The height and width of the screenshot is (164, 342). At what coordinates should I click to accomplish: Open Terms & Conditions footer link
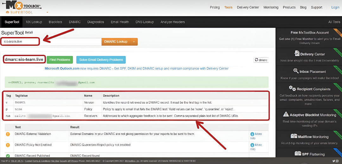tap(41, 161)
